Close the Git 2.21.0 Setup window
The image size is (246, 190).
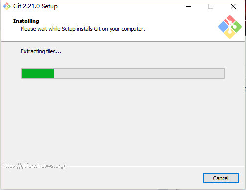point(233,6)
